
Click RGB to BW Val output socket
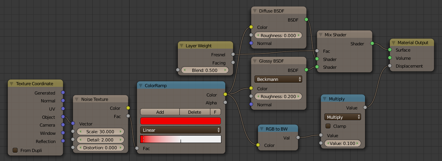coord(298,138)
